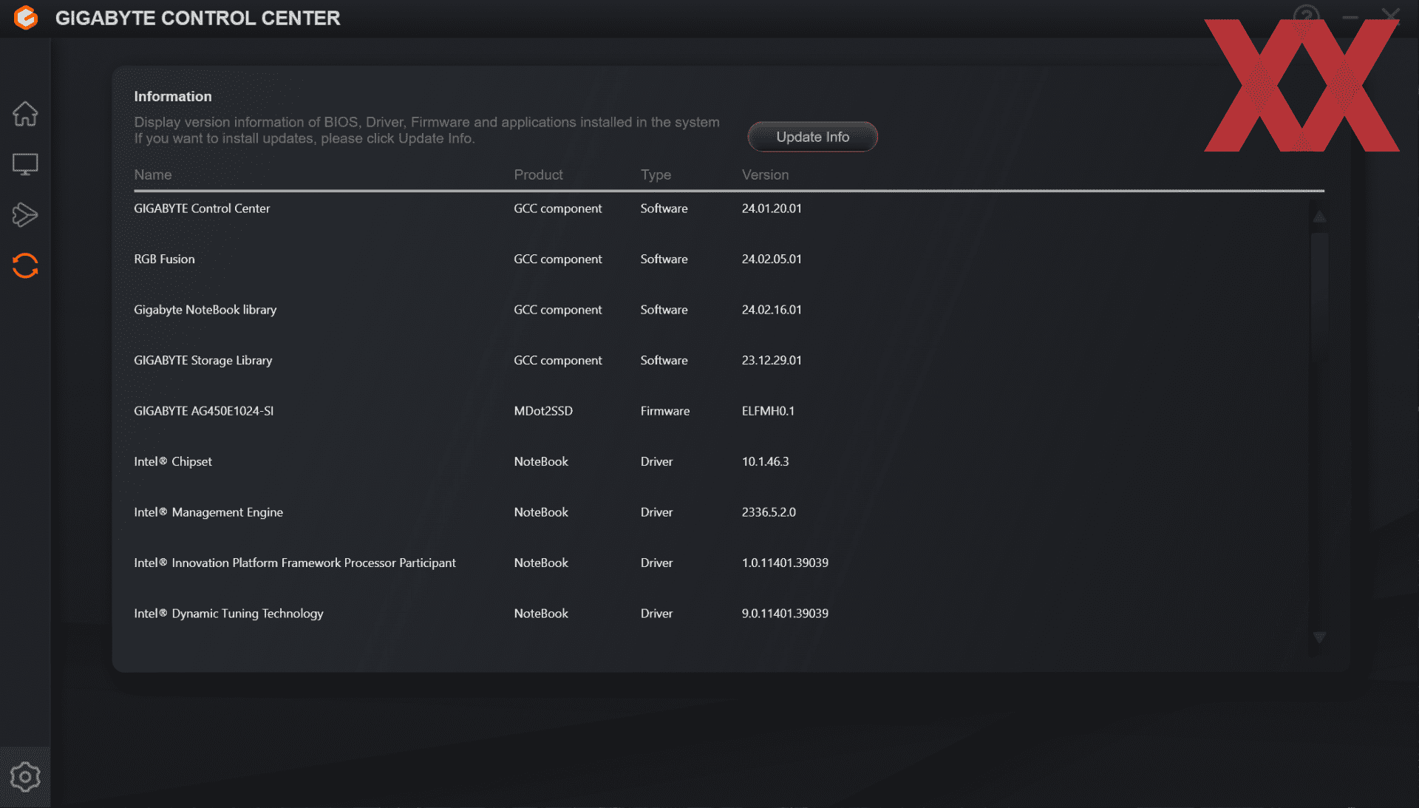Click the Name column header

pos(153,175)
